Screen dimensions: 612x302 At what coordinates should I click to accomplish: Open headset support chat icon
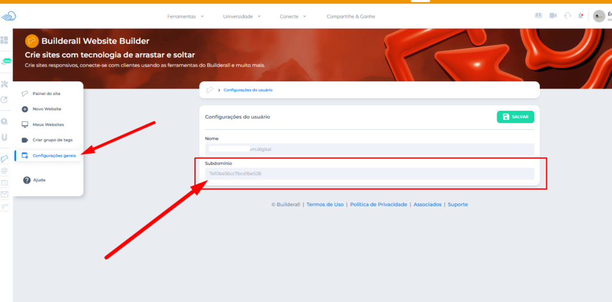[567, 16]
